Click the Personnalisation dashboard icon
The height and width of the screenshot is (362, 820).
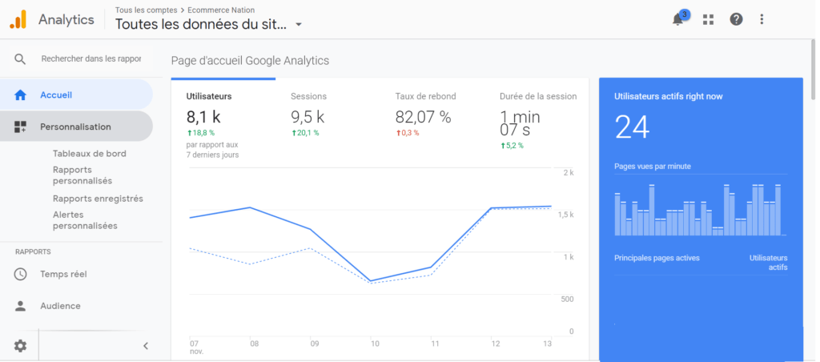point(20,127)
